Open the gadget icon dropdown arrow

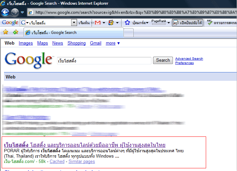click(117, 23)
